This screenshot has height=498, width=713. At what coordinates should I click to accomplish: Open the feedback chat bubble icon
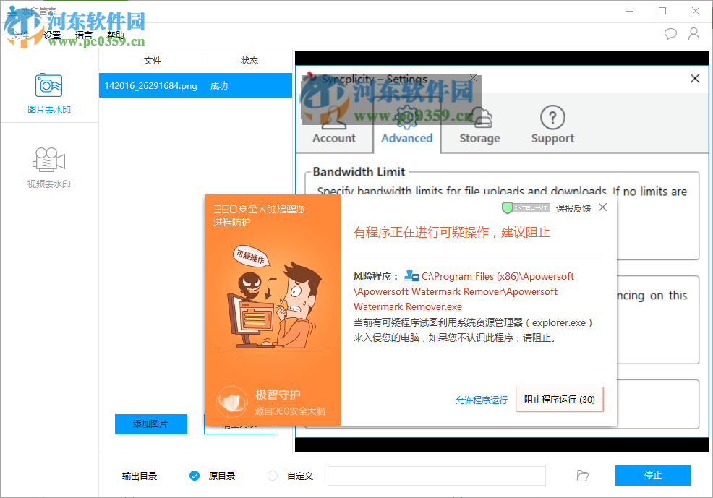pyautogui.click(x=670, y=33)
